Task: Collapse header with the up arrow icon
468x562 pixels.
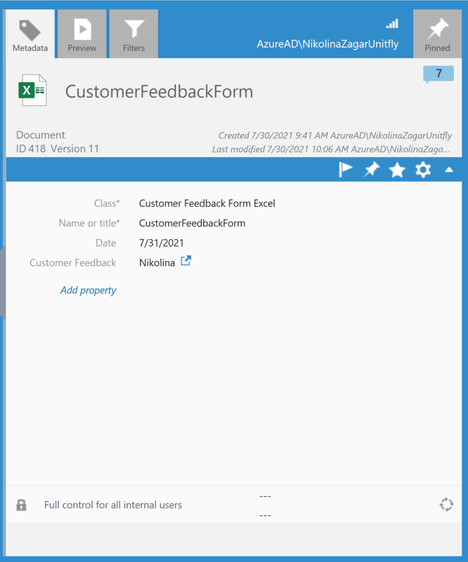Action: [449, 170]
